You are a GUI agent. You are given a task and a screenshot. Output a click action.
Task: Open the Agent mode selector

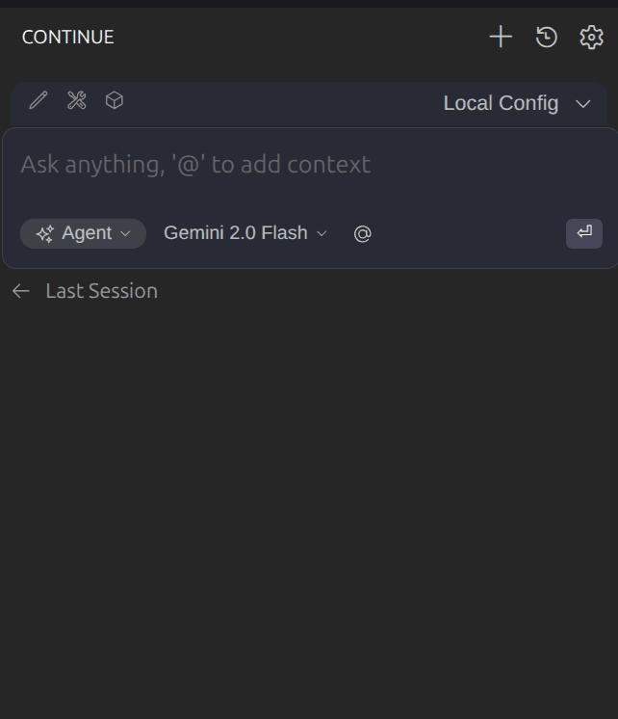point(85,233)
